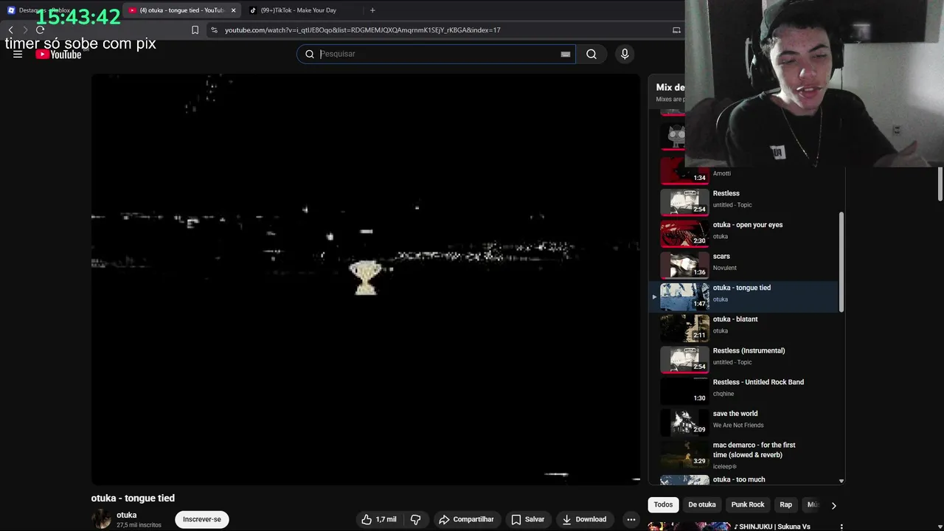
Task: Play Restless by untitled - Topic in playlist
Action: pos(745,201)
